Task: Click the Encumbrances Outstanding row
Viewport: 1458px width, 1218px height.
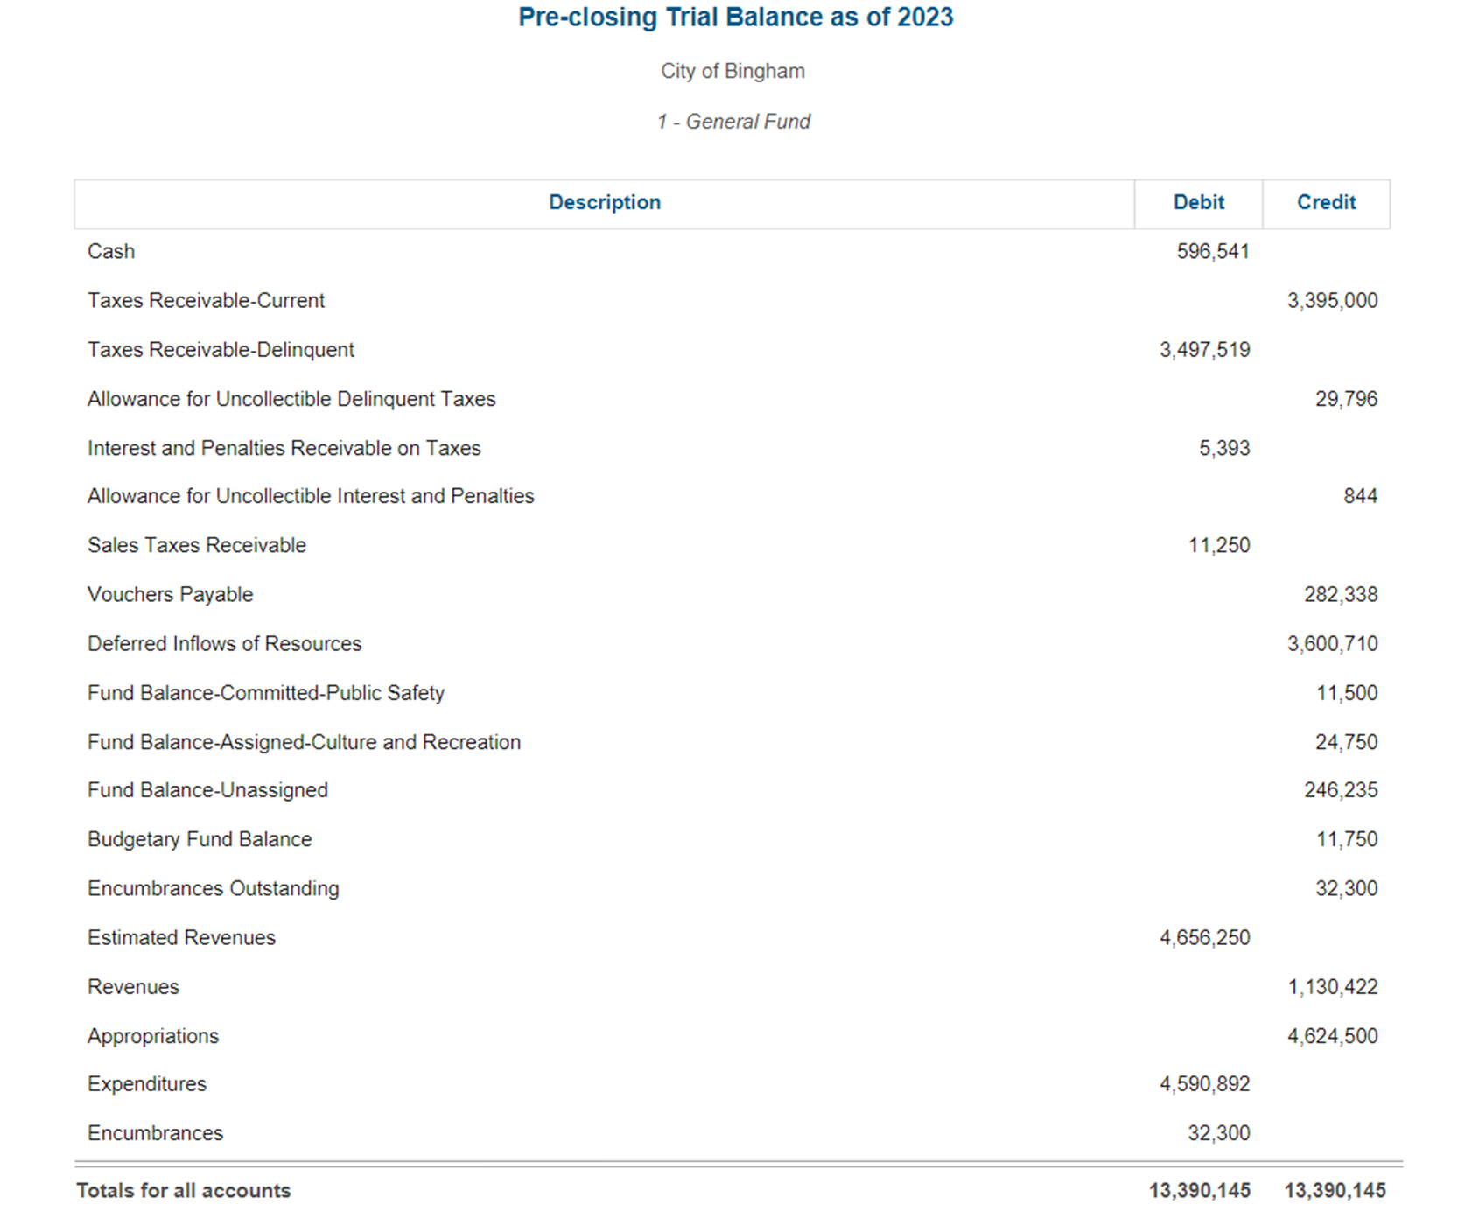Action: [x=214, y=887]
